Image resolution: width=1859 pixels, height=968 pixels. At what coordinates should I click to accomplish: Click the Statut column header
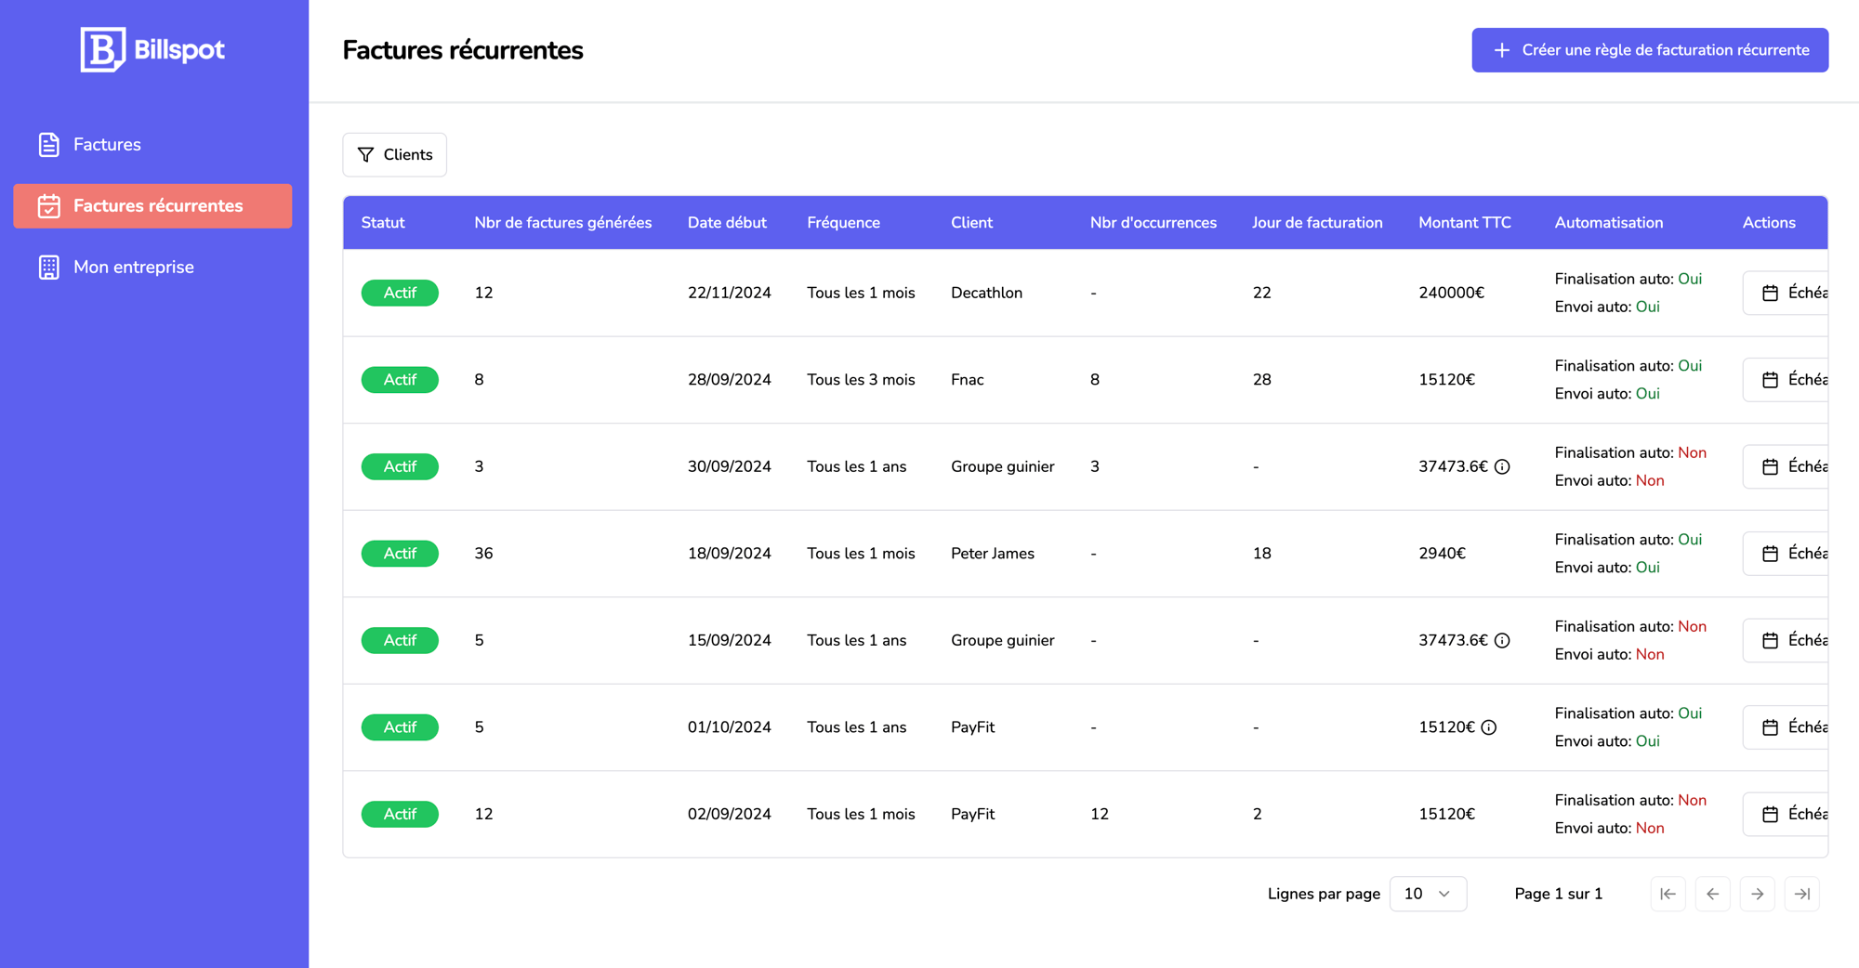(x=383, y=223)
